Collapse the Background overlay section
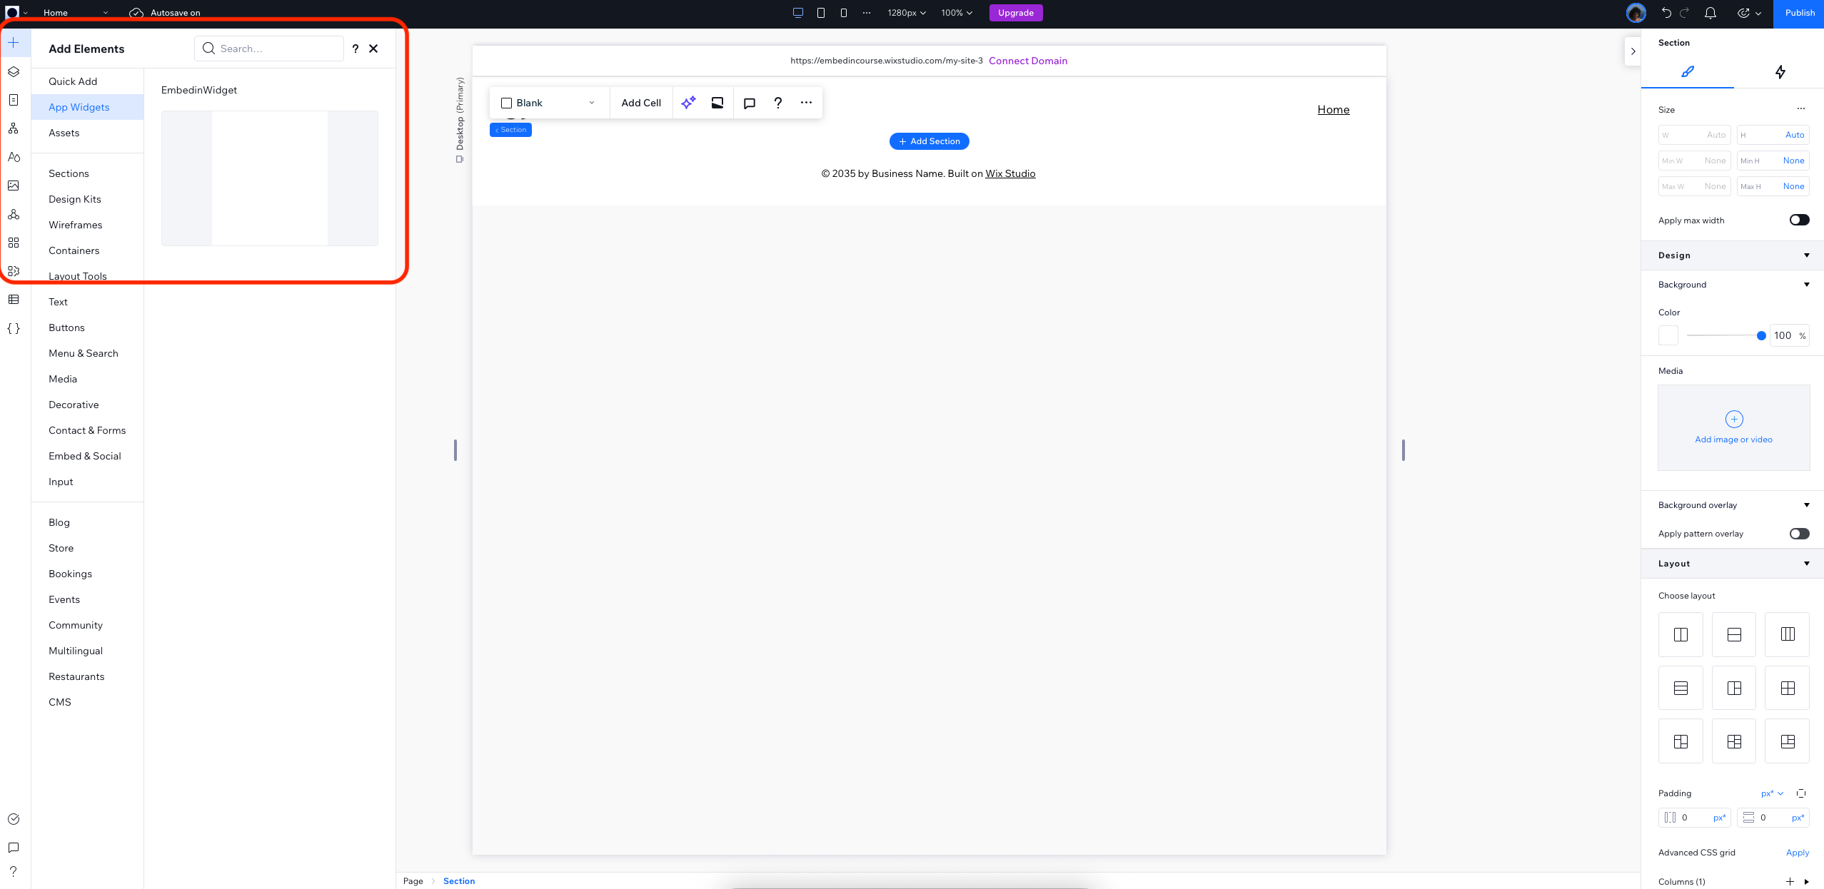This screenshot has width=1824, height=889. [1806, 504]
